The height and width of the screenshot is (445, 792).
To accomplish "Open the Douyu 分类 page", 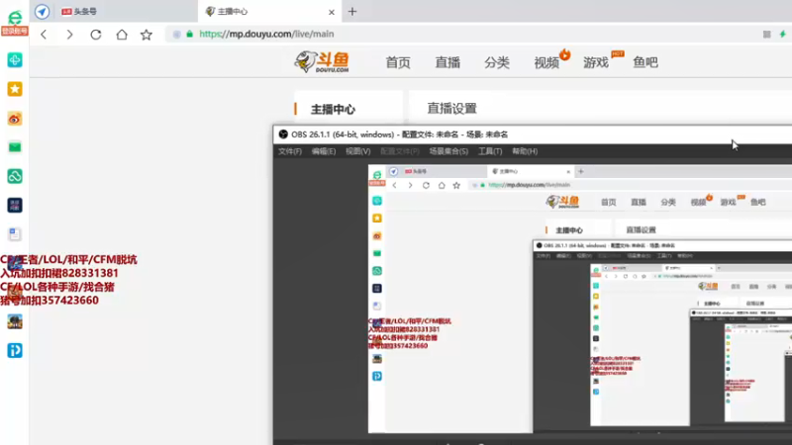I will coord(497,62).
